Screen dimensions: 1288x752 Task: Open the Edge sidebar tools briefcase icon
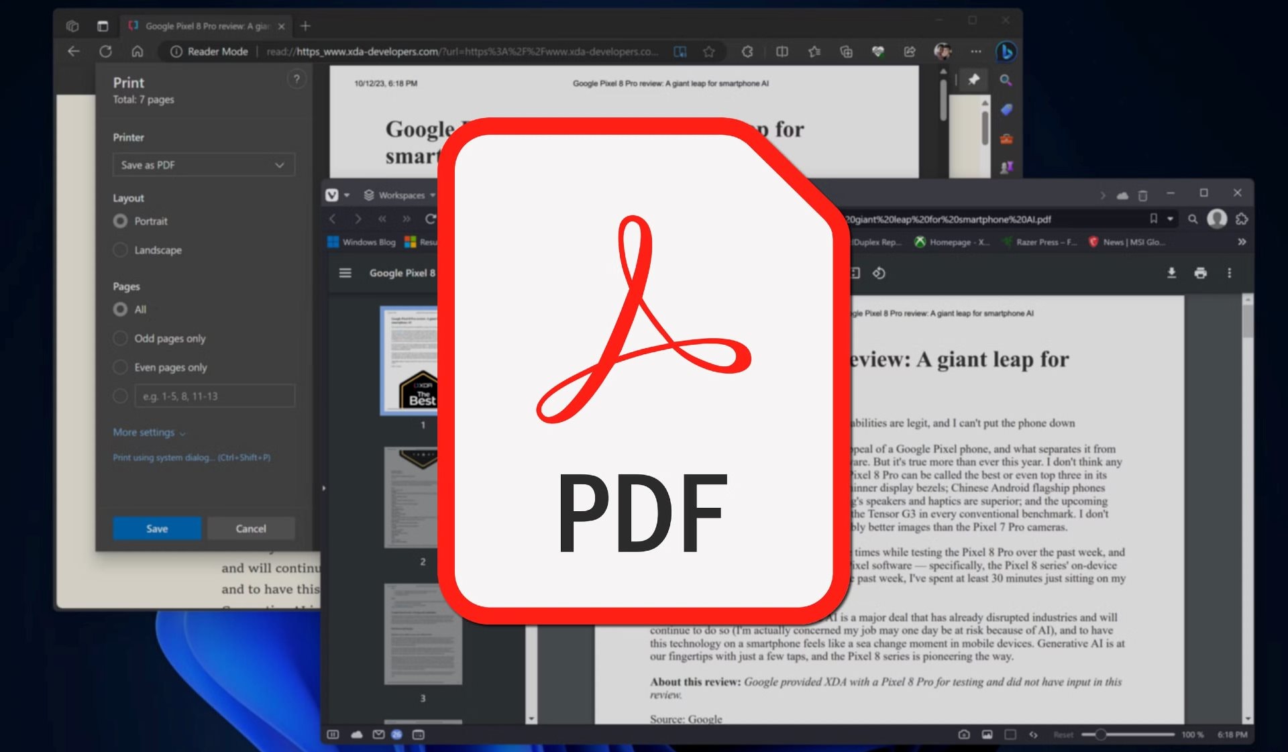(1006, 139)
